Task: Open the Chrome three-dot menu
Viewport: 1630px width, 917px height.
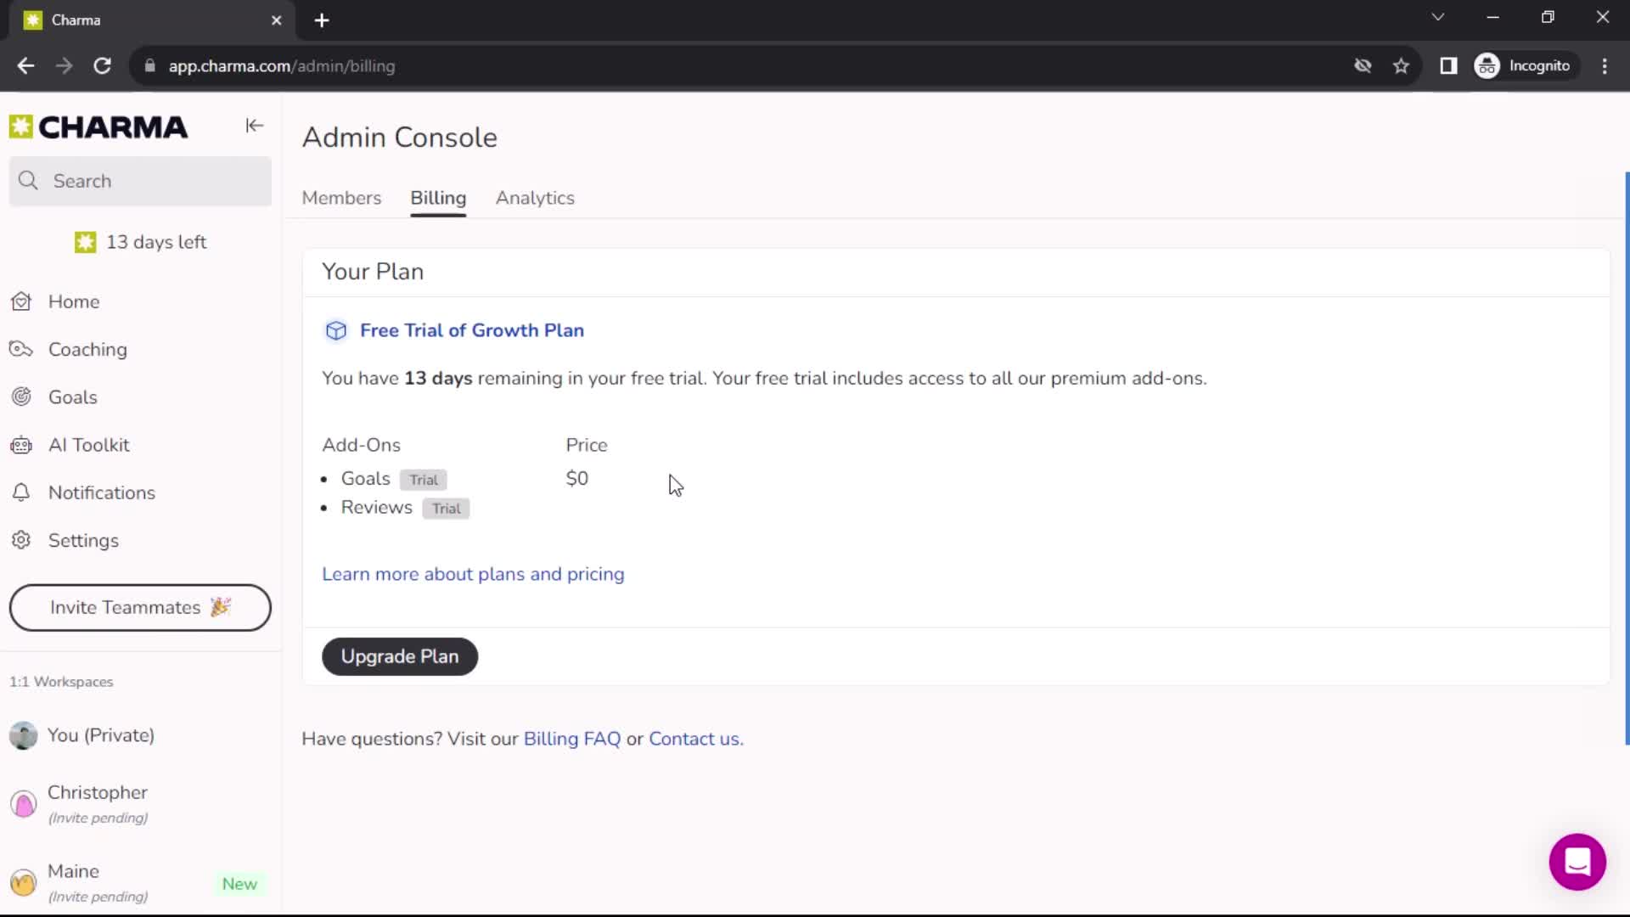Action: [x=1605, y=66]
